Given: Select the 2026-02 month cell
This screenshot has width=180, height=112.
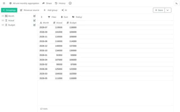Looking at the screenshot, I should tap(43, 64).
